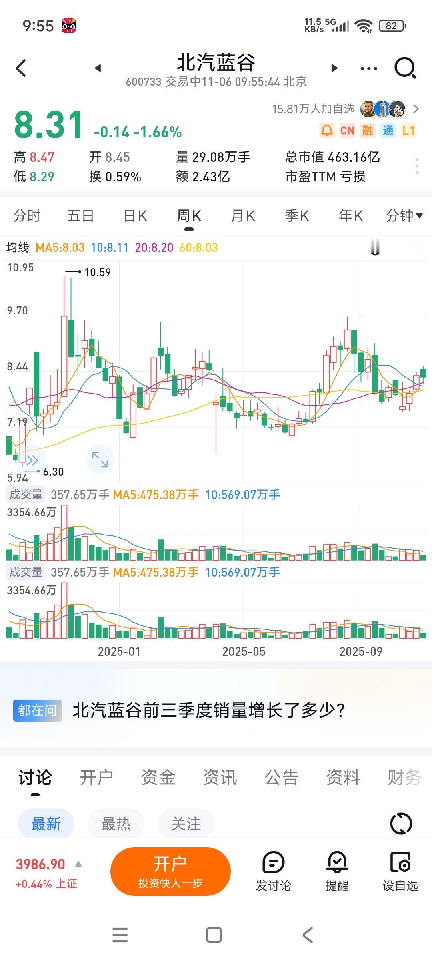The width and height of the screenshot is (432, 961).
Task: Tap Android home square button
Action: 214,935
